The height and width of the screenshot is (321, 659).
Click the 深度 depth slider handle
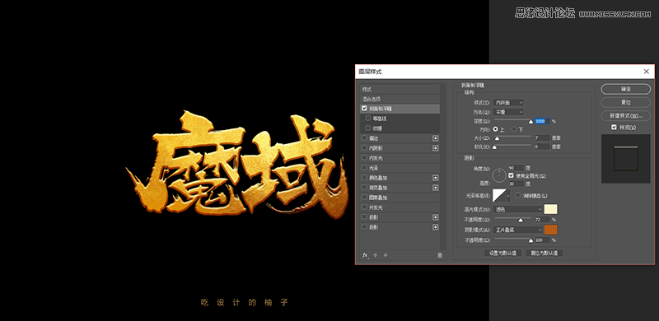pyautogui.click(x=530, y=122)
